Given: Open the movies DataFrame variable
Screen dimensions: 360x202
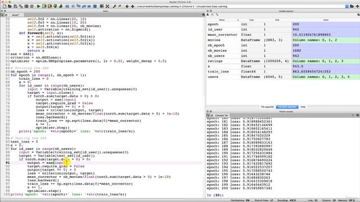Looking at the screenshot, I should coord(283,40).
